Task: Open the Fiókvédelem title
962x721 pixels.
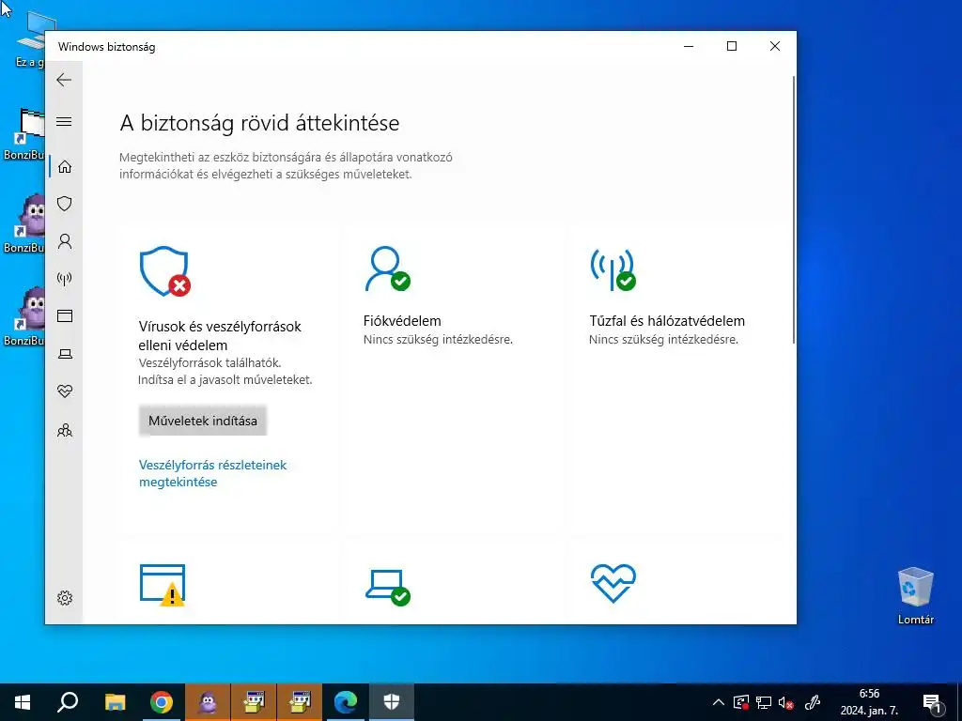Action: click(402, 321)
